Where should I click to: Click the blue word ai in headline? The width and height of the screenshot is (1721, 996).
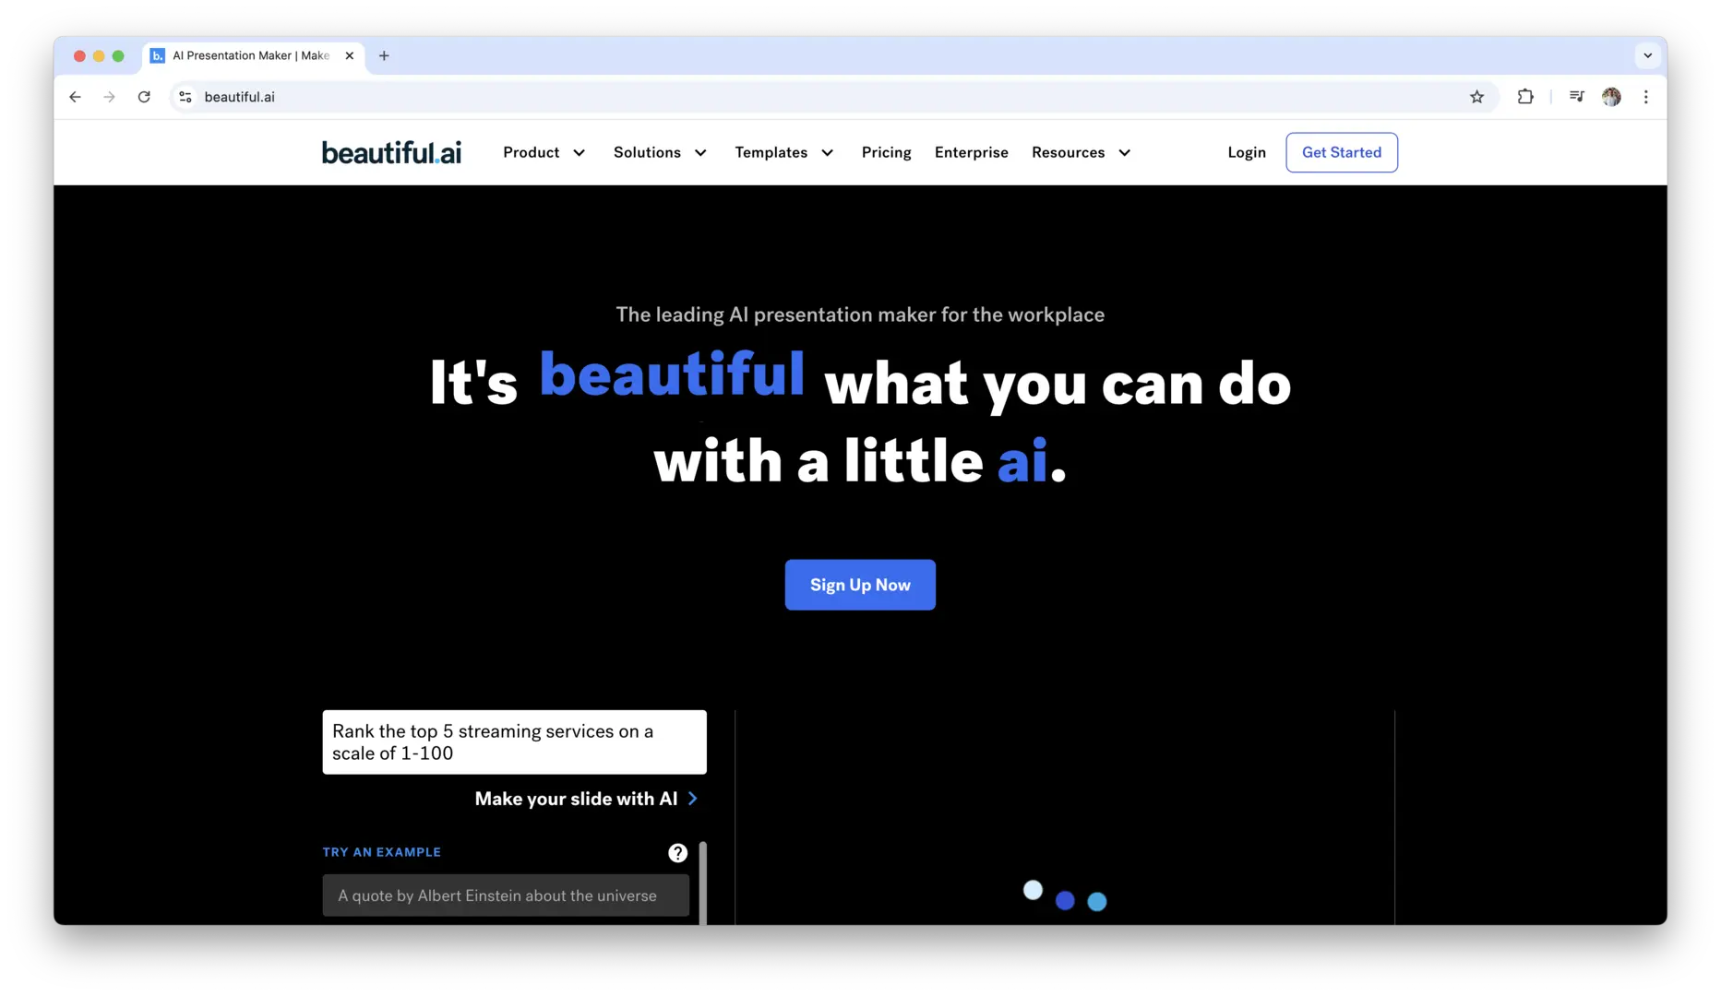click(x=1022, y=460)
